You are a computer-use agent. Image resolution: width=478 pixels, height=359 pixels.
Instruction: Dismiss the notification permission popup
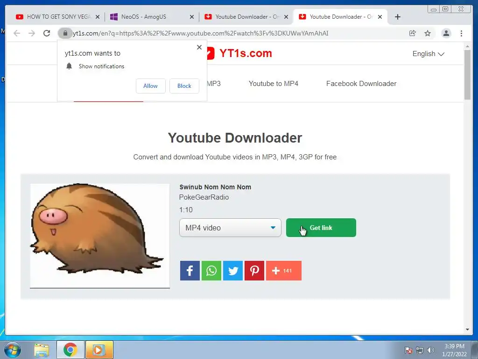(x=199, y=47)
